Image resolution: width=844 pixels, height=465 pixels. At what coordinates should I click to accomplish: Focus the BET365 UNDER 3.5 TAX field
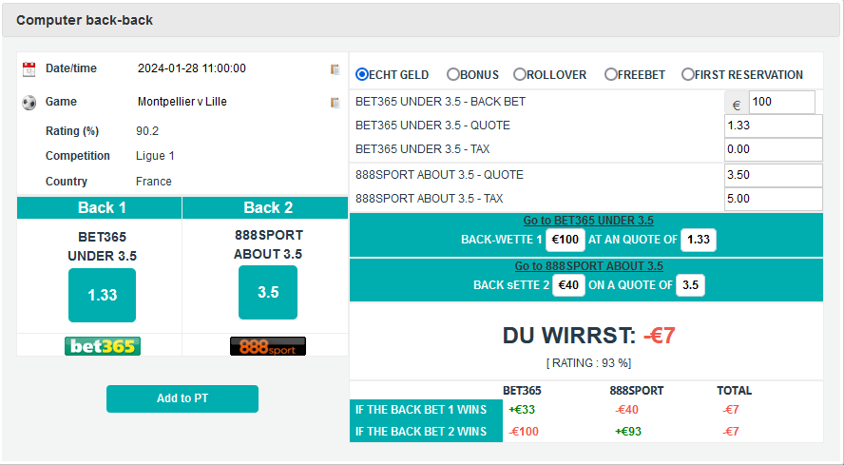(774, 150)
